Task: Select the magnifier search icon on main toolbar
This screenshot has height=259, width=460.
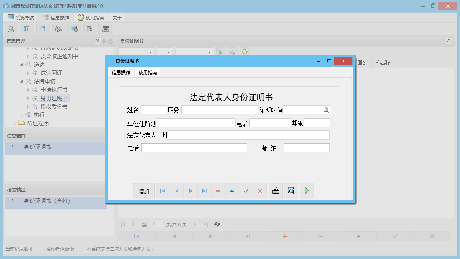Action: click(x=11, y=28)
